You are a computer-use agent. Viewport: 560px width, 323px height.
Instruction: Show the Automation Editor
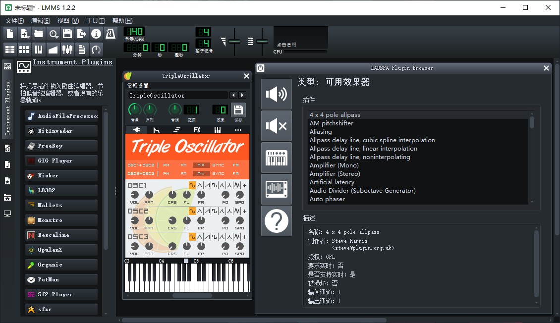(x=53, y=49)
